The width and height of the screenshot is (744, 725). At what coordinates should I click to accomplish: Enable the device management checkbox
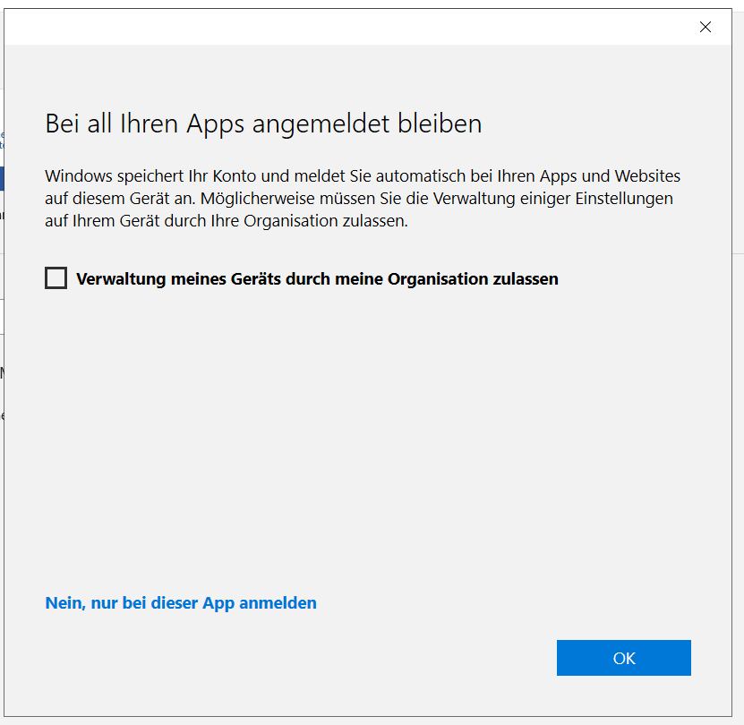pos(56,278)
